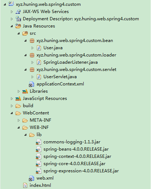Image resolution: width=151 pixels, height=189 pixels.
Task: Select UserServlet.java in the tree
Action: [60, 77]
